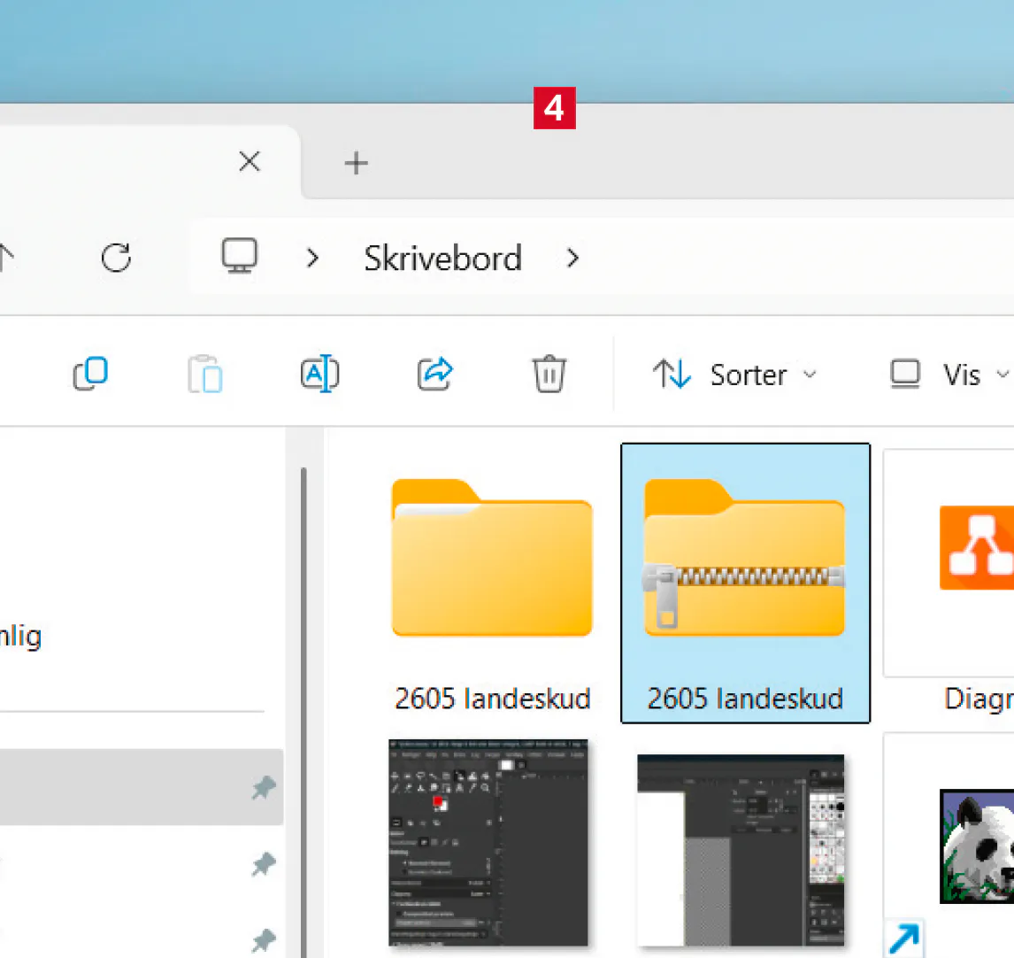Click the pin icon on highlighted sidebar row
The width and height of the screenshot is (1014, 958).
click(263, 787)
